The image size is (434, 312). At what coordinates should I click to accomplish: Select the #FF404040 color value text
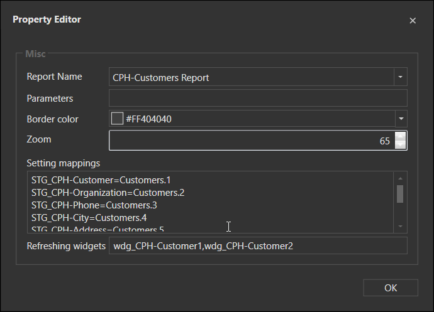tap(148, 119)
